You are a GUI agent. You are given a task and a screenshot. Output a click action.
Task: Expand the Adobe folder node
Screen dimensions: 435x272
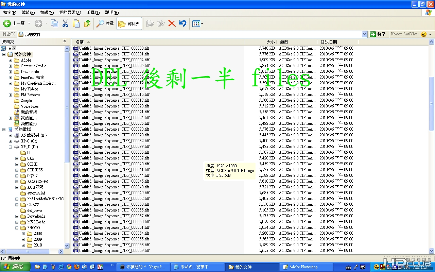pyautogui.click(x=10, y=60)
